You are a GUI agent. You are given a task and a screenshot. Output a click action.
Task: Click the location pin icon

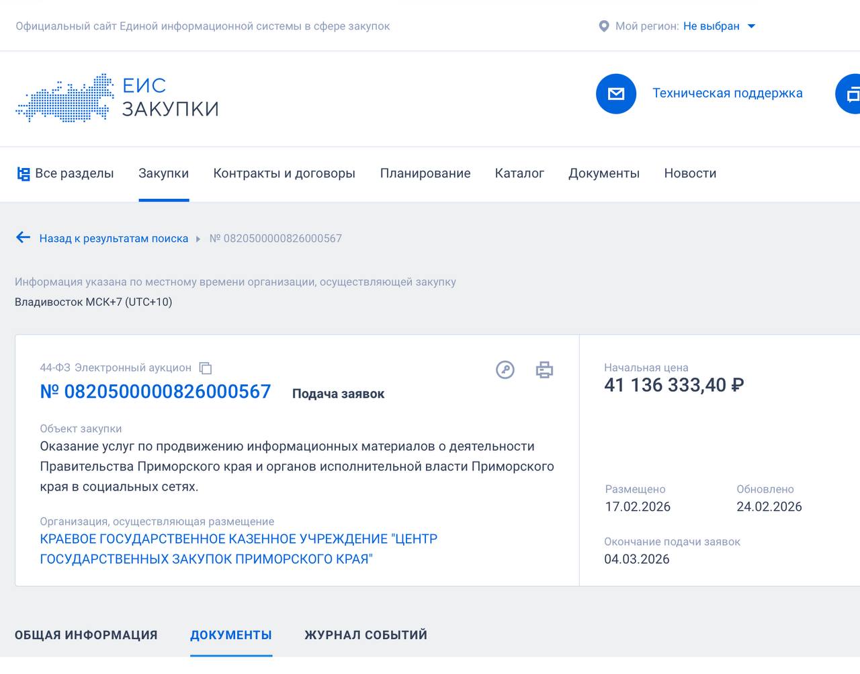[x=603, y=26]
